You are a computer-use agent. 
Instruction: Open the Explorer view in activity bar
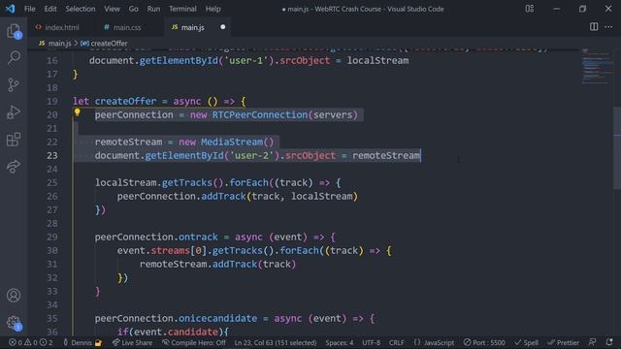click(x=14, y=31)
